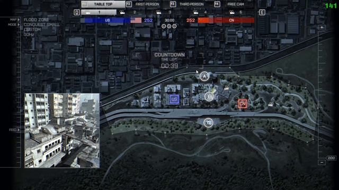This screenshot has width=339, height=190.
Task: Select camera slot 1
Action: tap(99, 12)
